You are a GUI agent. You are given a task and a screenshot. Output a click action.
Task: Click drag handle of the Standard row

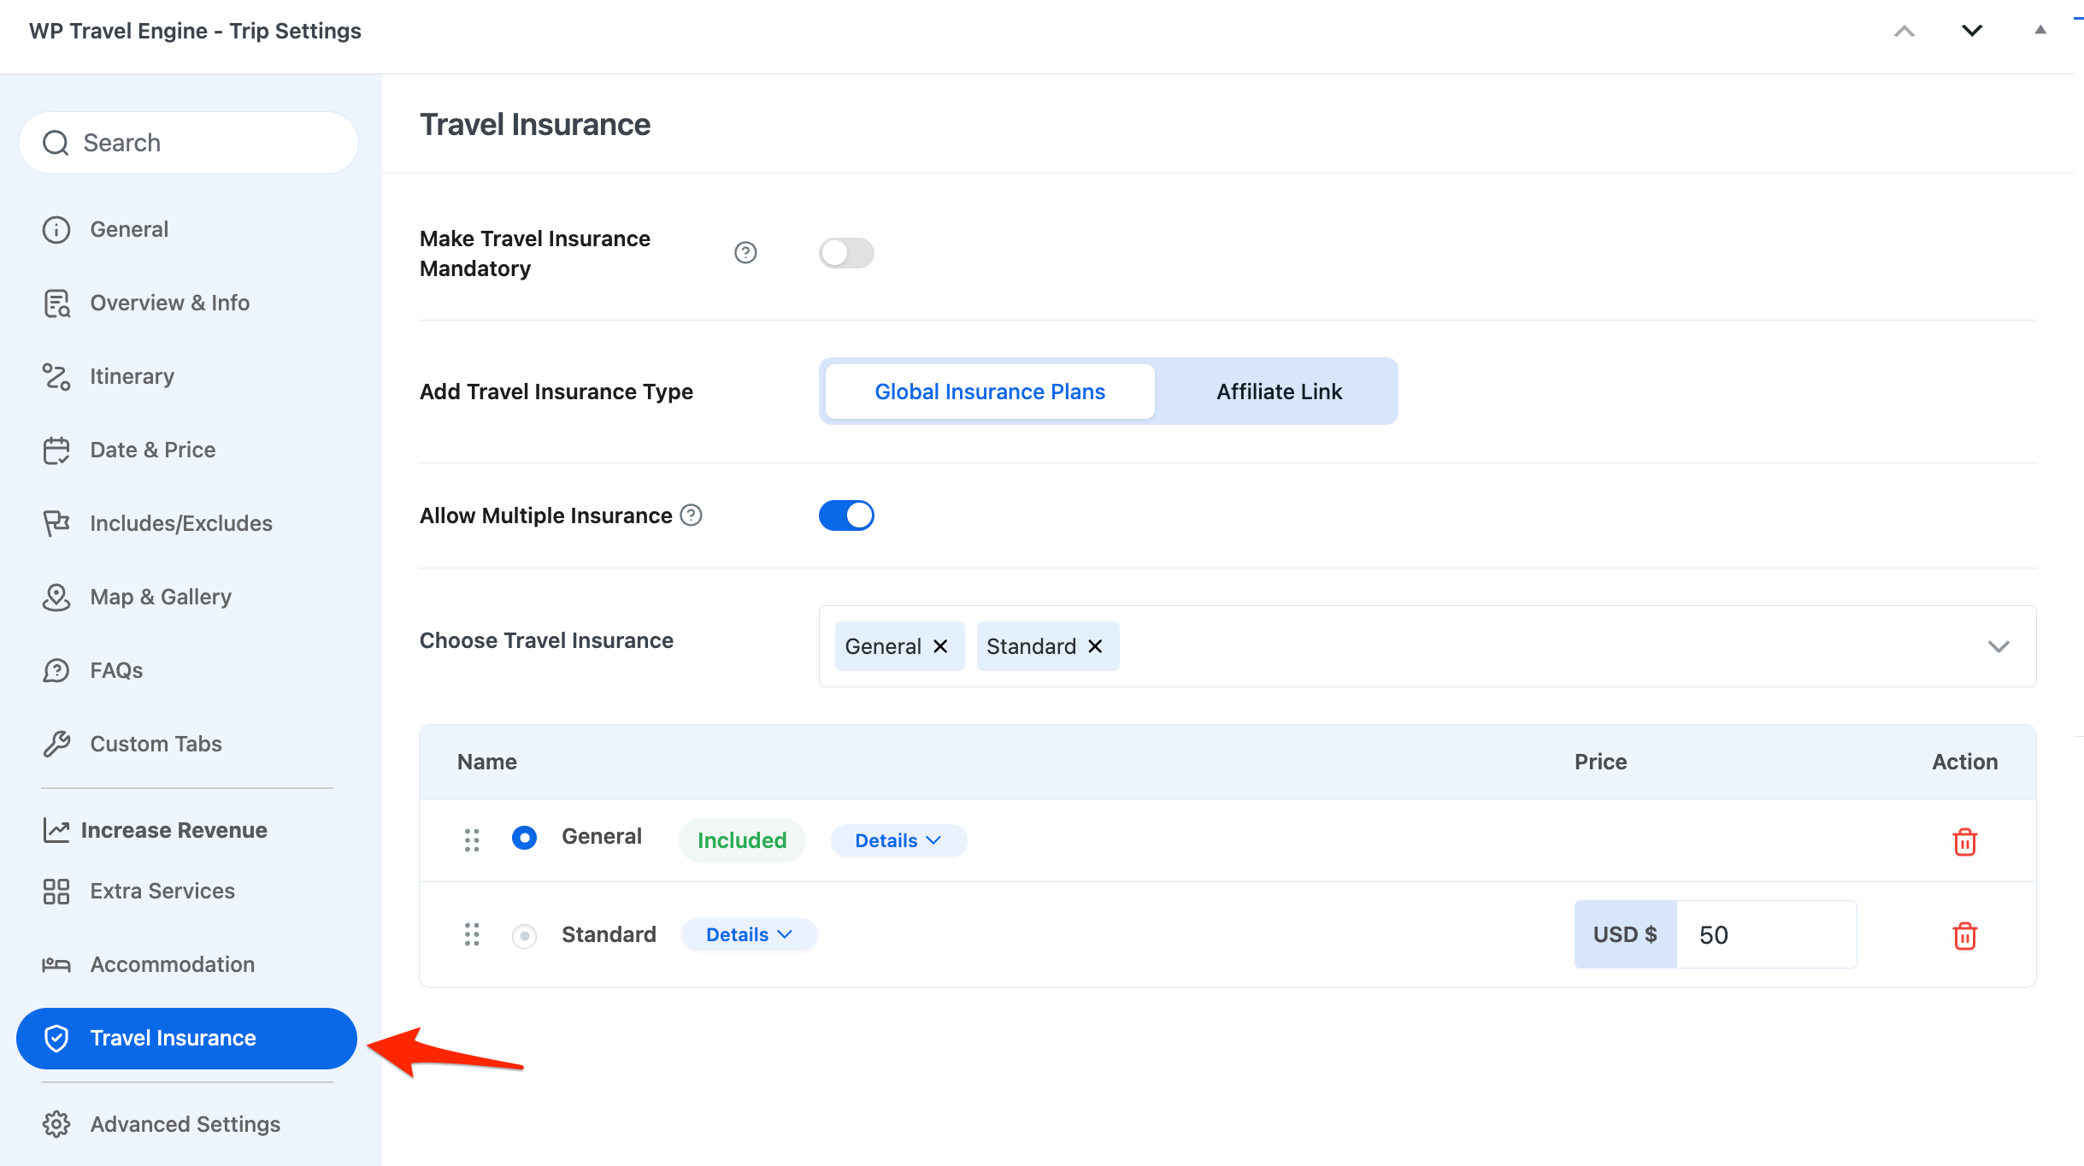(472, 934)
